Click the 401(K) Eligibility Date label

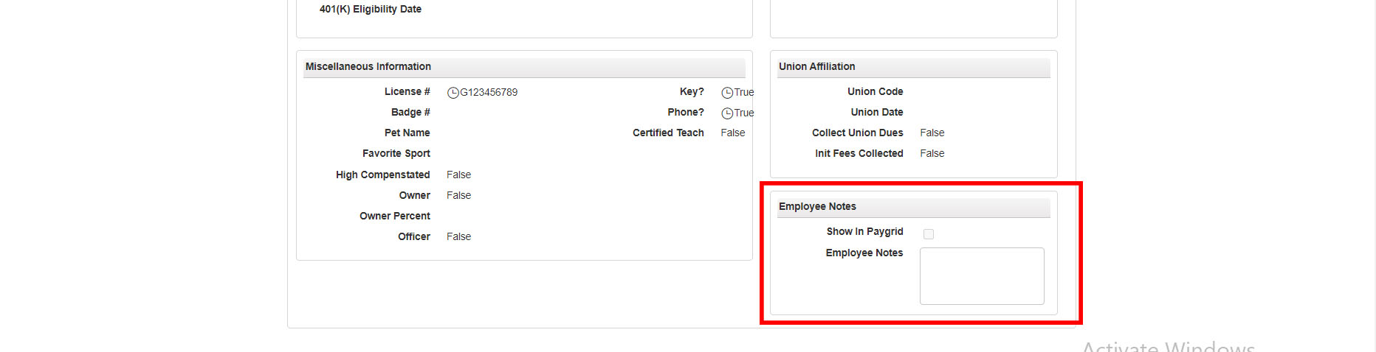371,9
